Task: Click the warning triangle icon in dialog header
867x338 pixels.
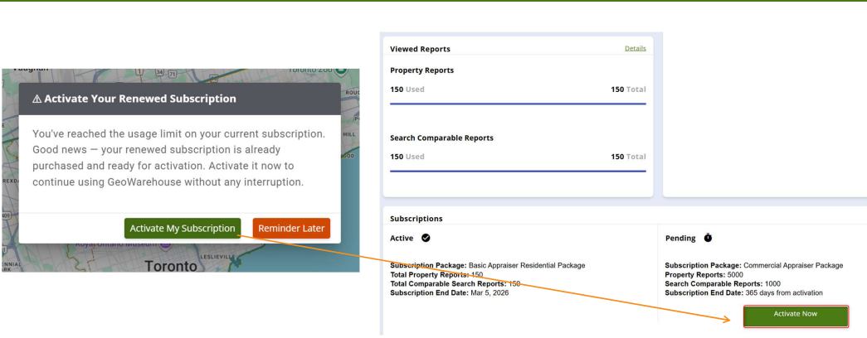Action: coord(37,99)
